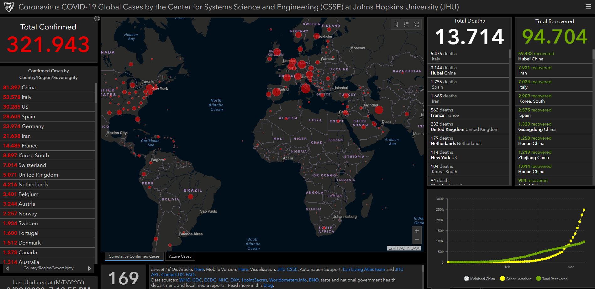Open the Worldometers.info link
The image size is (595, 289).
pyautogui.click(x=288, y=280)
